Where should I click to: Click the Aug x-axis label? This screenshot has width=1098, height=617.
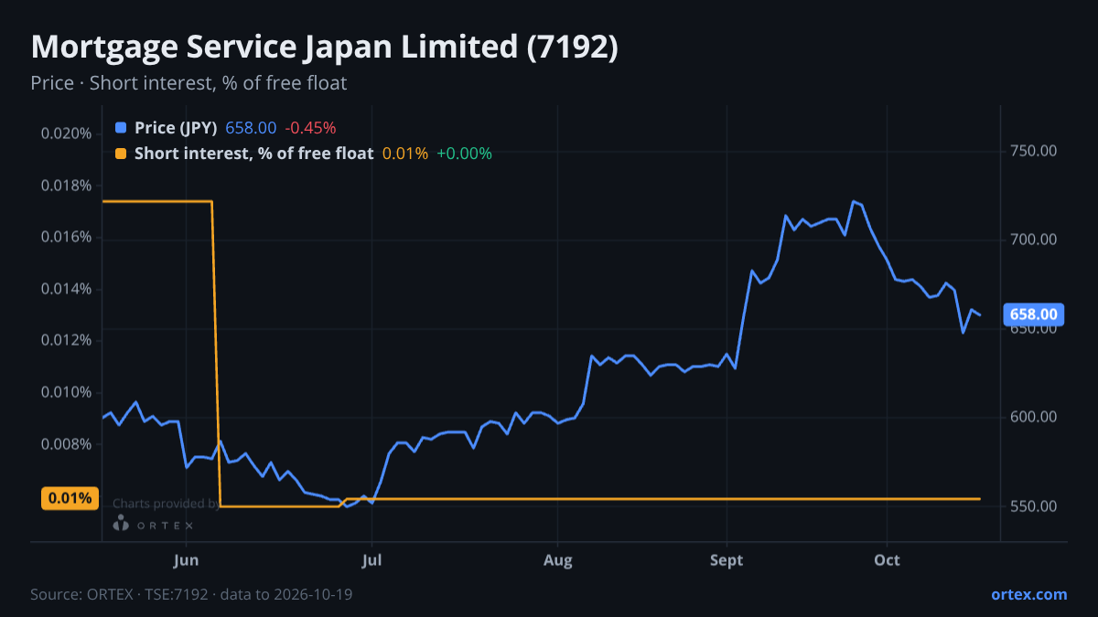pos(557,559)
